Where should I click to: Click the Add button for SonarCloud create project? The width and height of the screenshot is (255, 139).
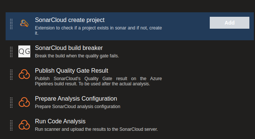(x=229, y=23)
